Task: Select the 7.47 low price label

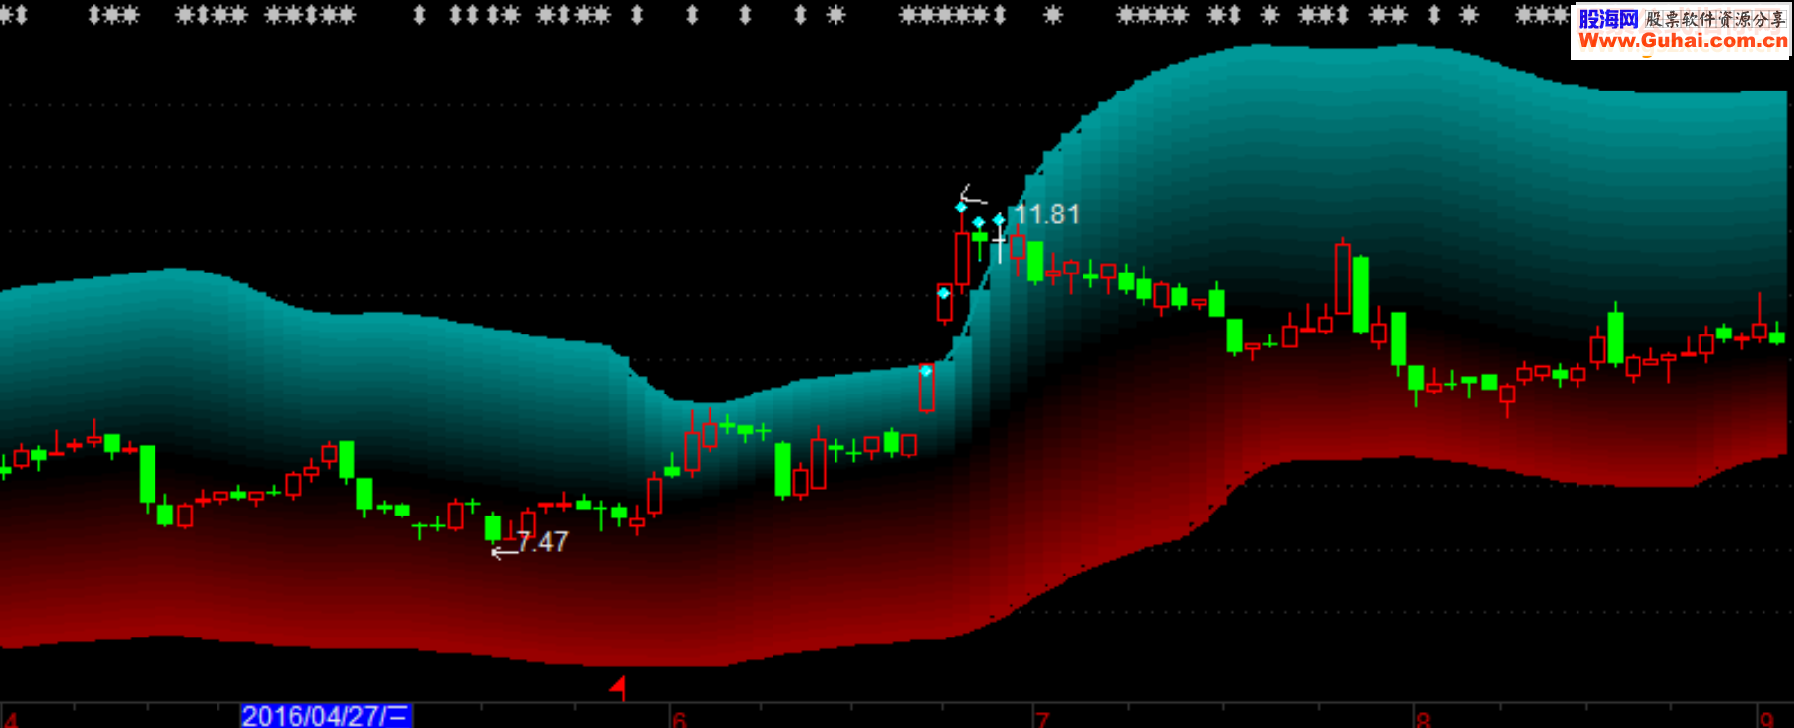Action: click(542, 542)
